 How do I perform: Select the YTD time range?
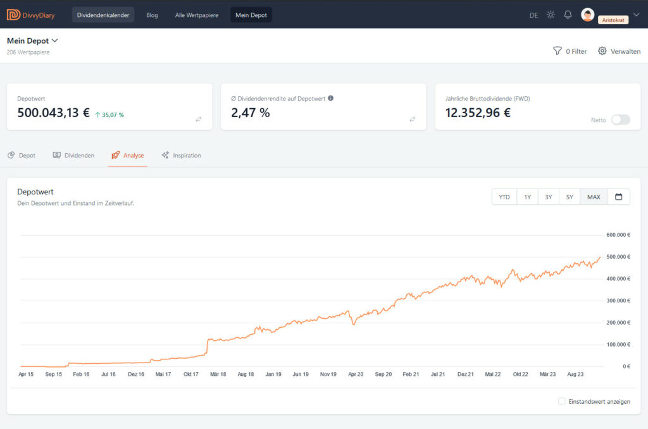click(504, 197)
